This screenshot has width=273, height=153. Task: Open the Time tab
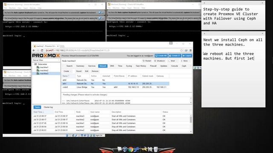click(120, 66)
